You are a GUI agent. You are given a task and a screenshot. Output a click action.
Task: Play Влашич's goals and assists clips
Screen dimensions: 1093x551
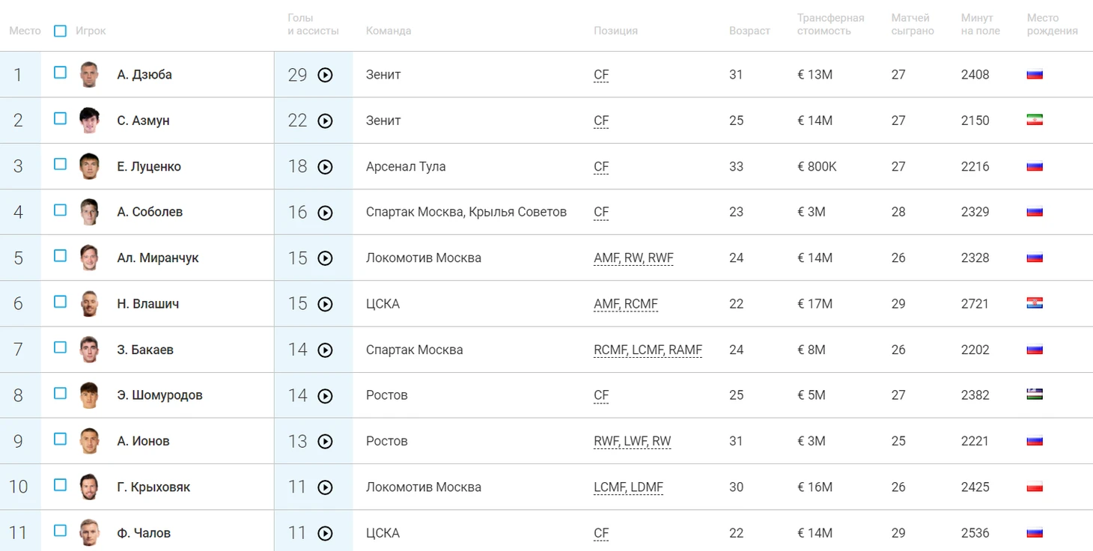click(325, 304)
